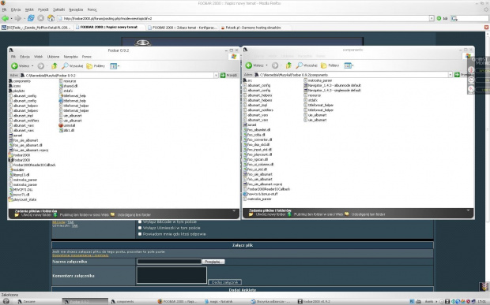Open Narzędzia menu in Foobar 0.9.2 window
This screenshot has width=490, height=305.
tap(70, 57)
